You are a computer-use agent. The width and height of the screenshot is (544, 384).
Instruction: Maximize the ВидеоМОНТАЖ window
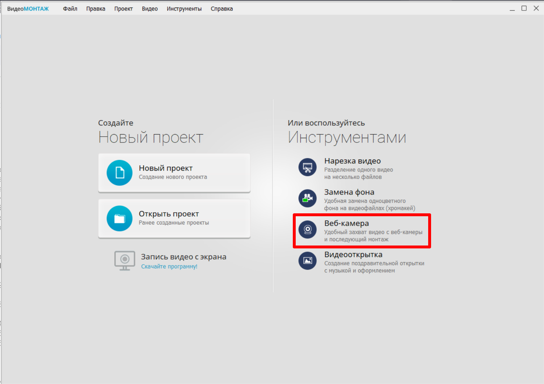[524, 8]
